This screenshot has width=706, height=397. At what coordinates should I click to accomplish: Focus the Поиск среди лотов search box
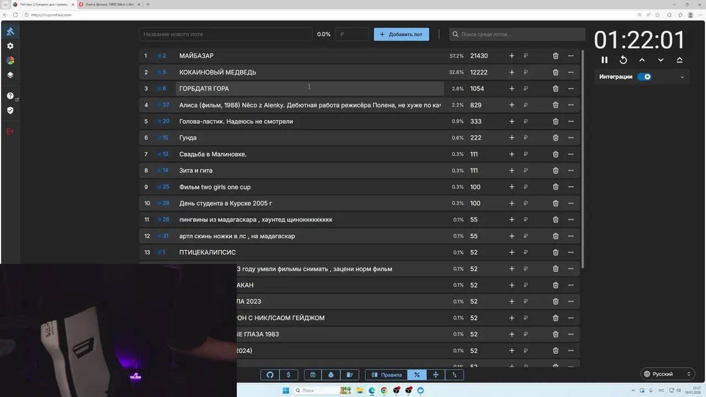517,34
